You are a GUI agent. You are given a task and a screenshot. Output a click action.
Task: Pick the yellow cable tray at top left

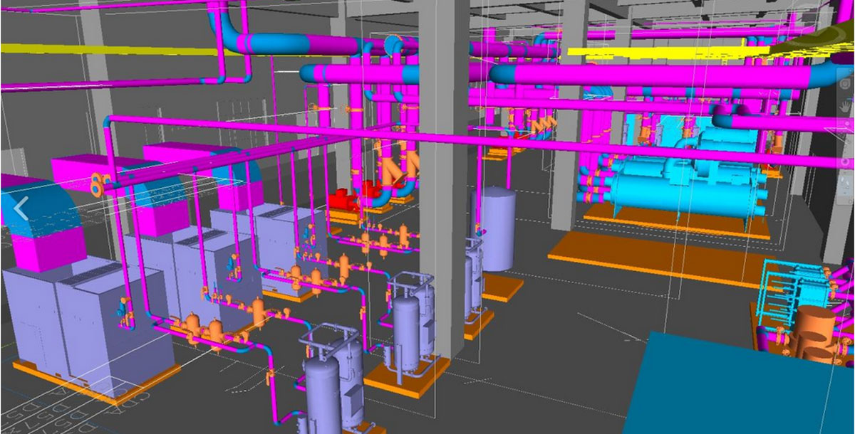[107, 49]
